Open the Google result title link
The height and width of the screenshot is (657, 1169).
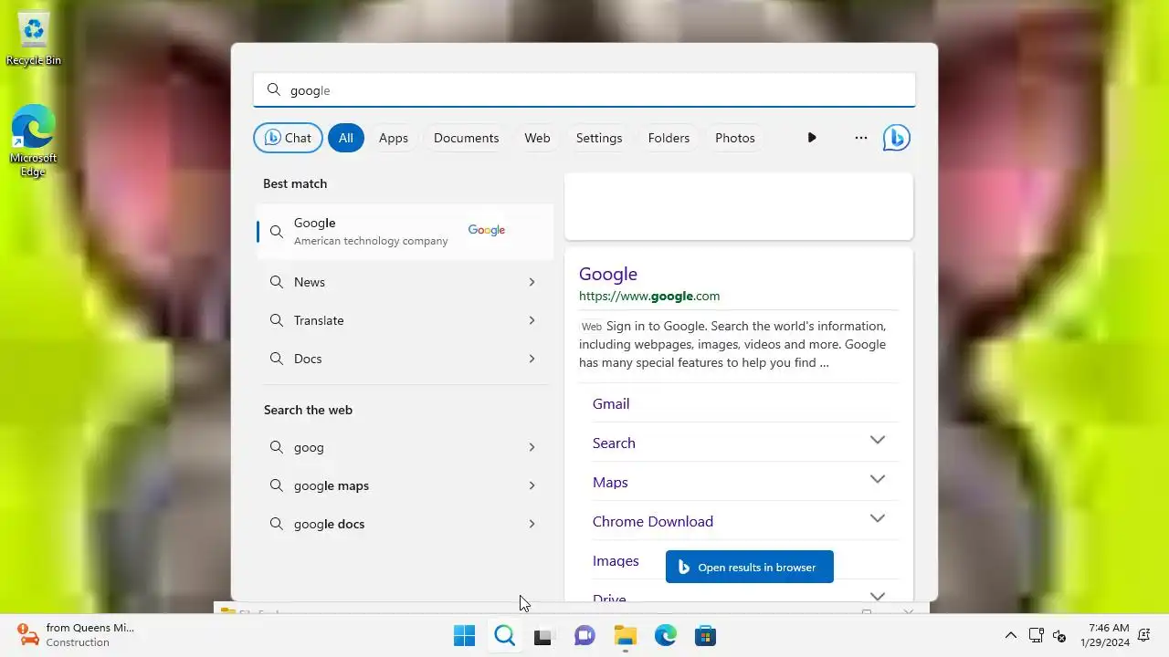608,274
